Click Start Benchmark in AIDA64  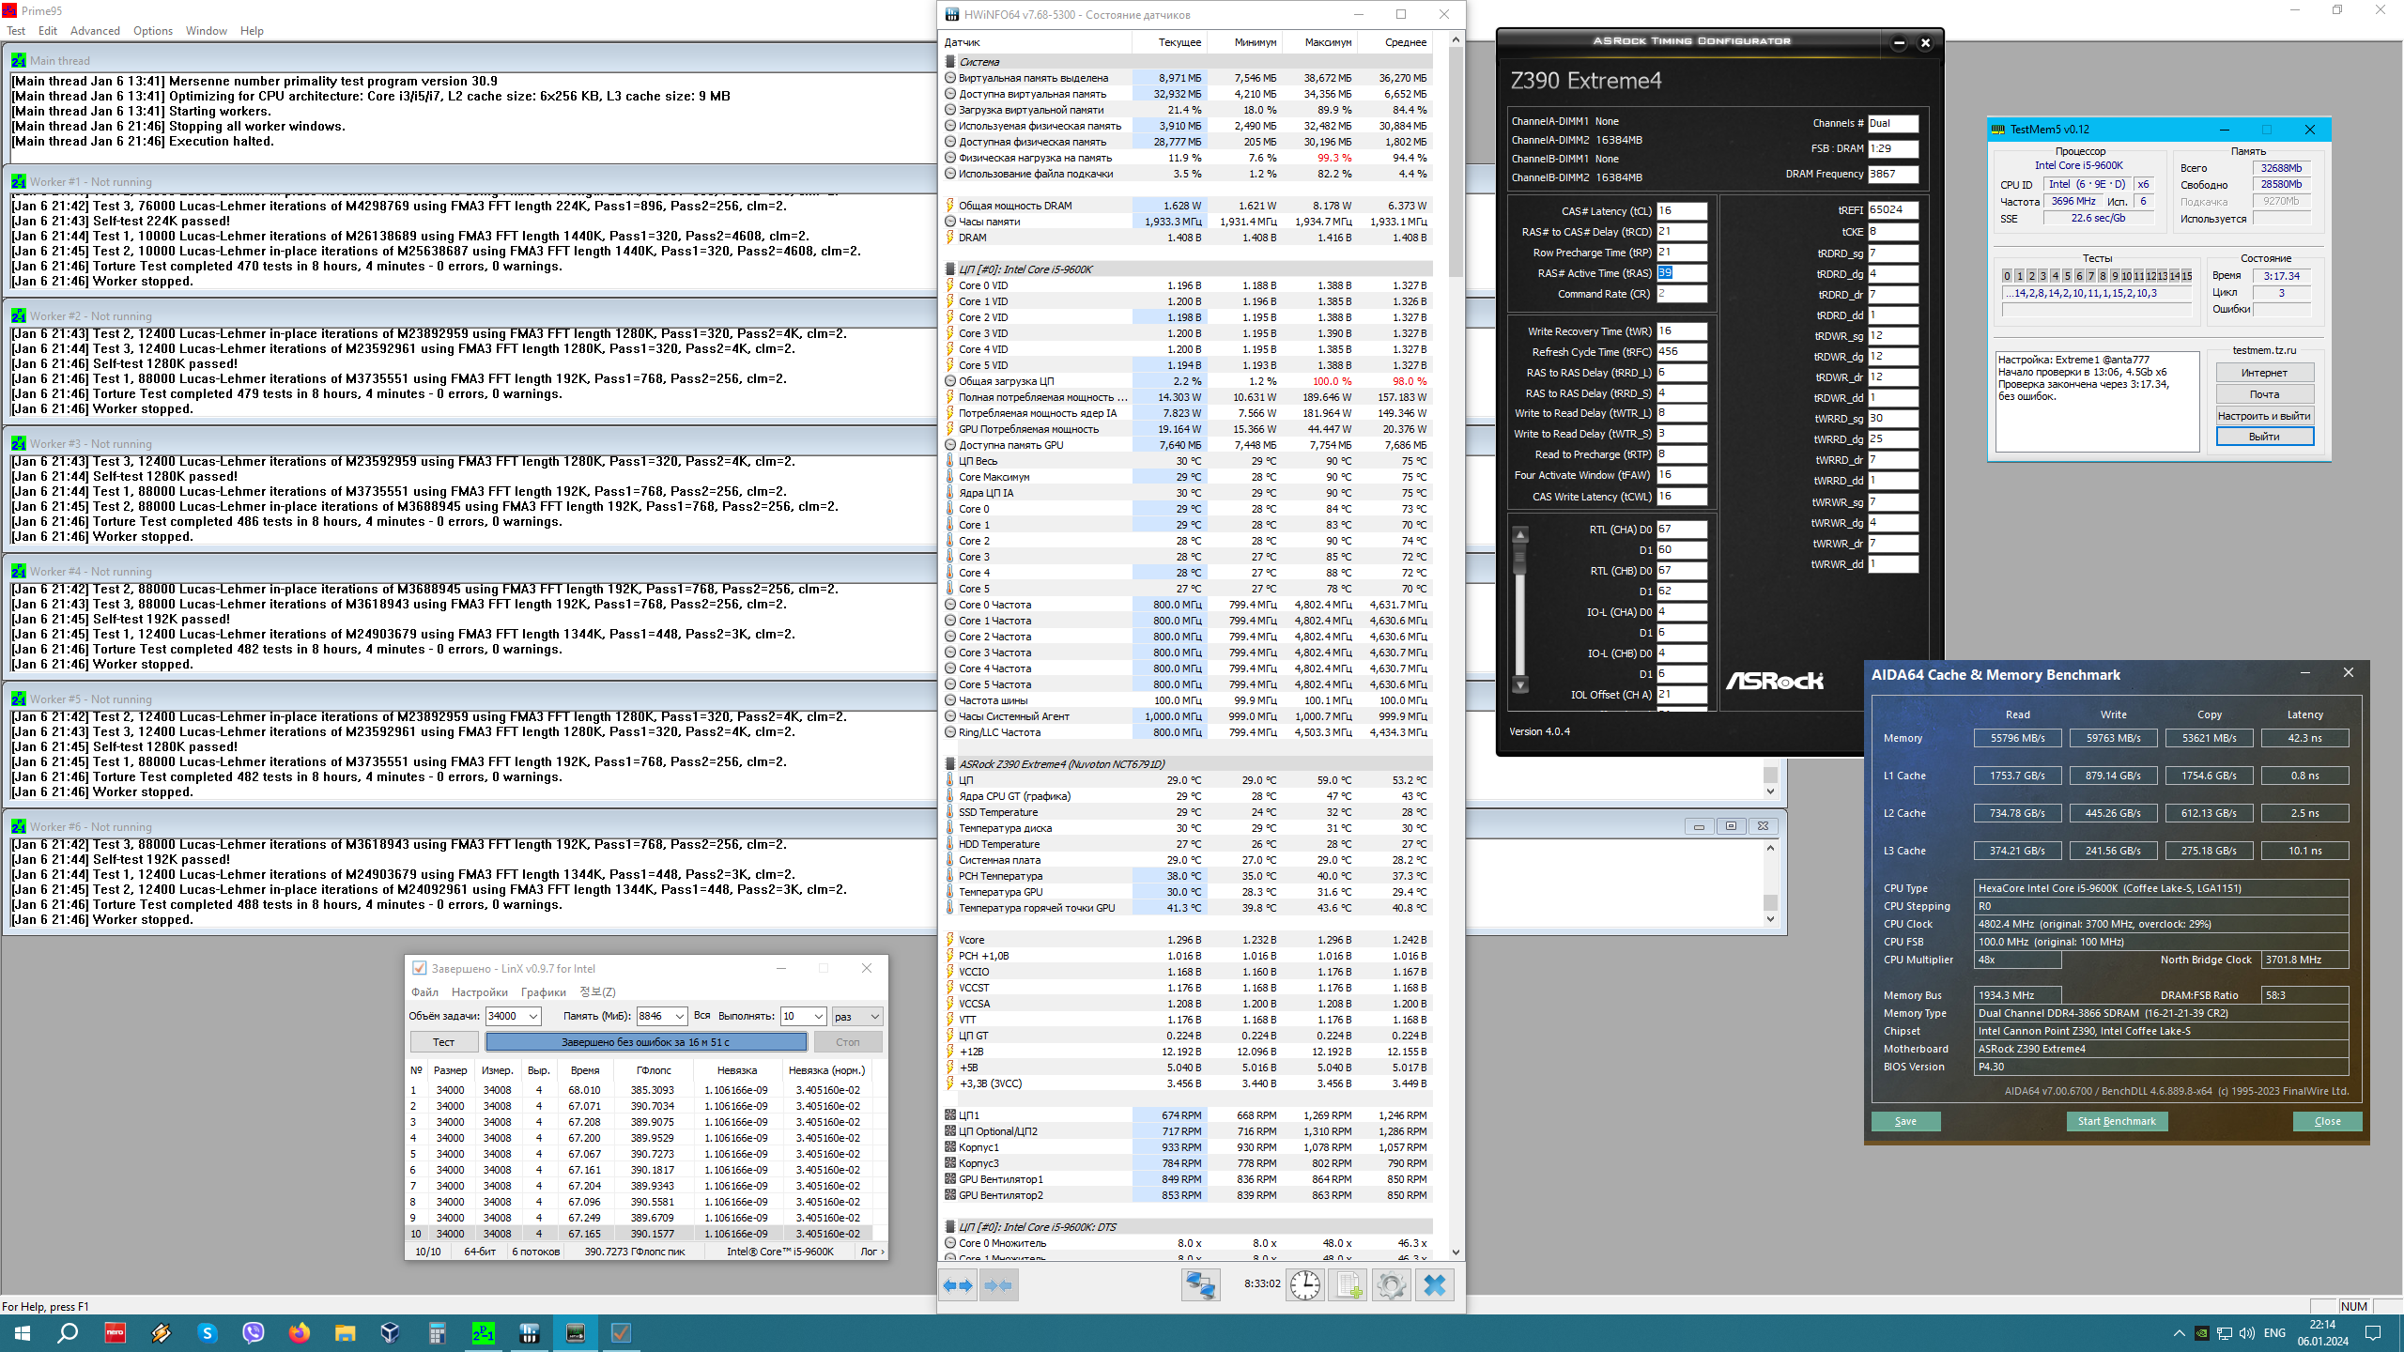(2117, 1121)
